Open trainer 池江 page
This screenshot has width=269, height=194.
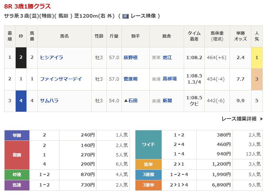(x=167, y=57)
